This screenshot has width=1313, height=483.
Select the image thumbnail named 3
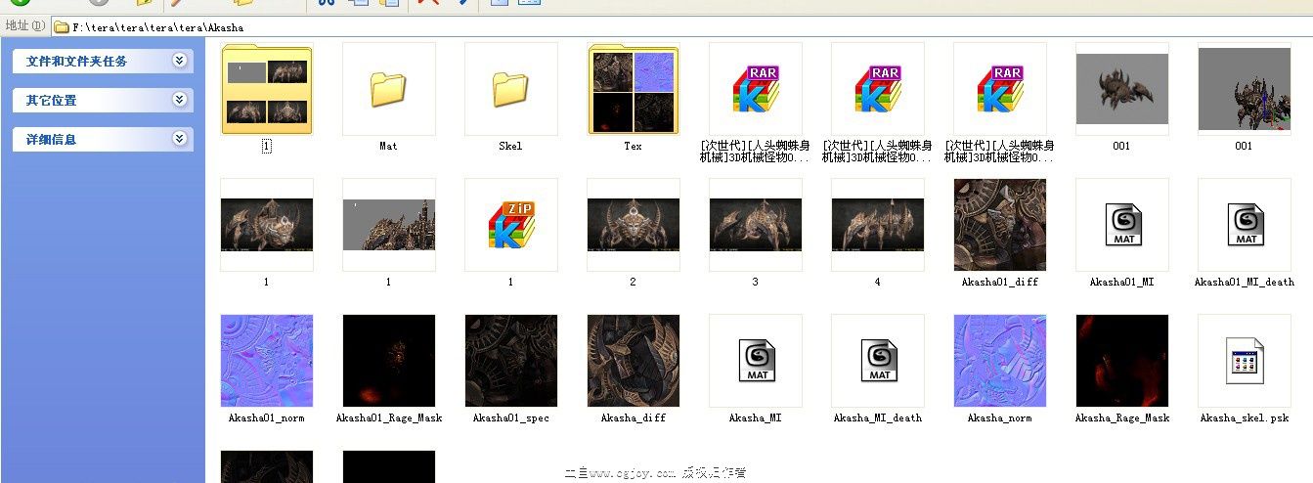point(755,225)
